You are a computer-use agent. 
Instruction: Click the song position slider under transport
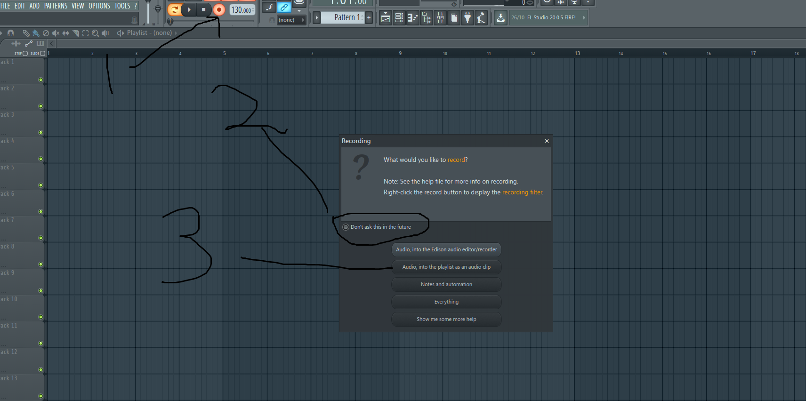(170, 21)
